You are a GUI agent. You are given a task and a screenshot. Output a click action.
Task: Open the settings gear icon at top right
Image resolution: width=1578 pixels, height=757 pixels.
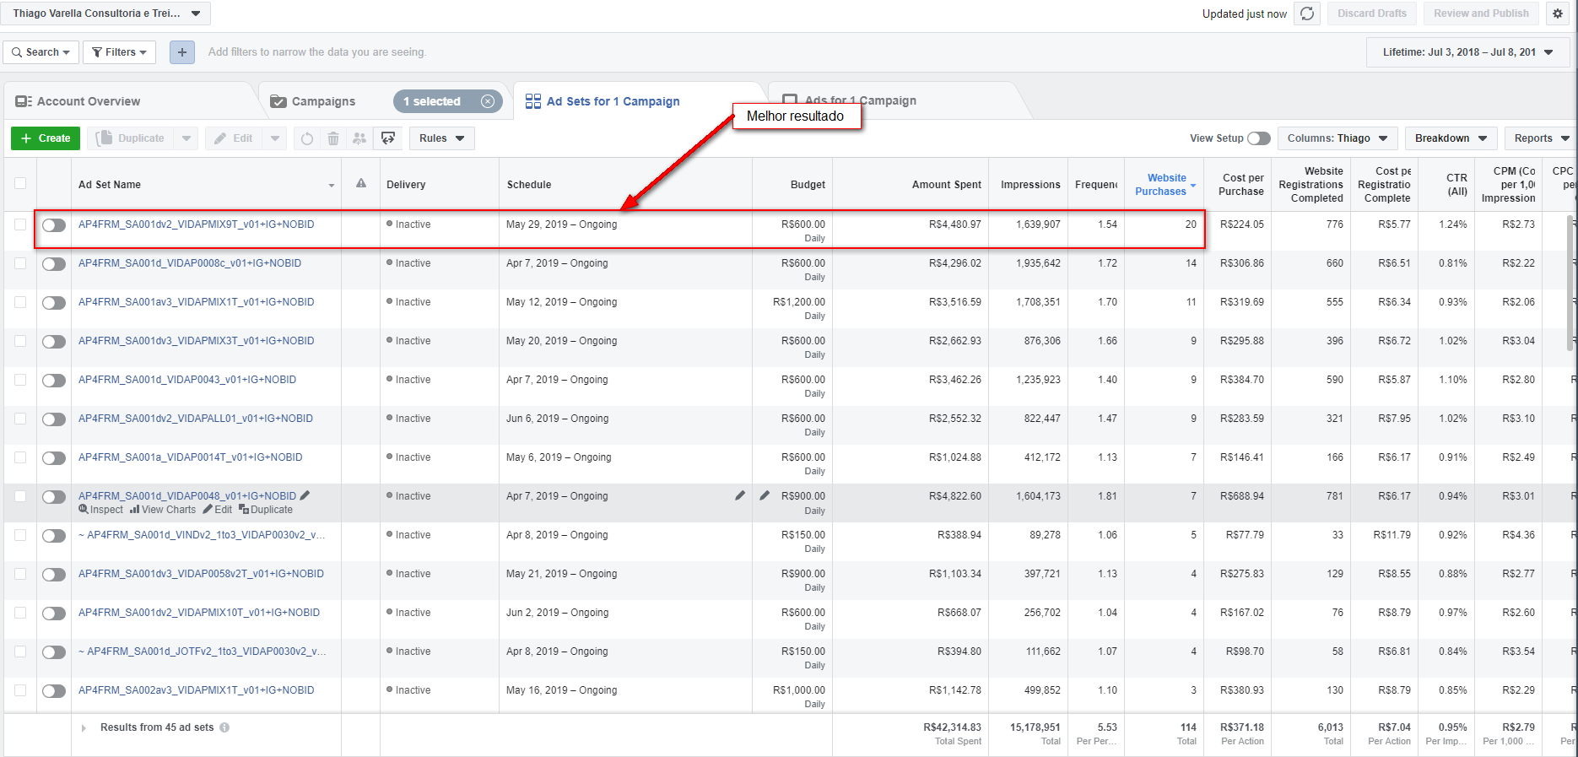(x=1558, y=14)
